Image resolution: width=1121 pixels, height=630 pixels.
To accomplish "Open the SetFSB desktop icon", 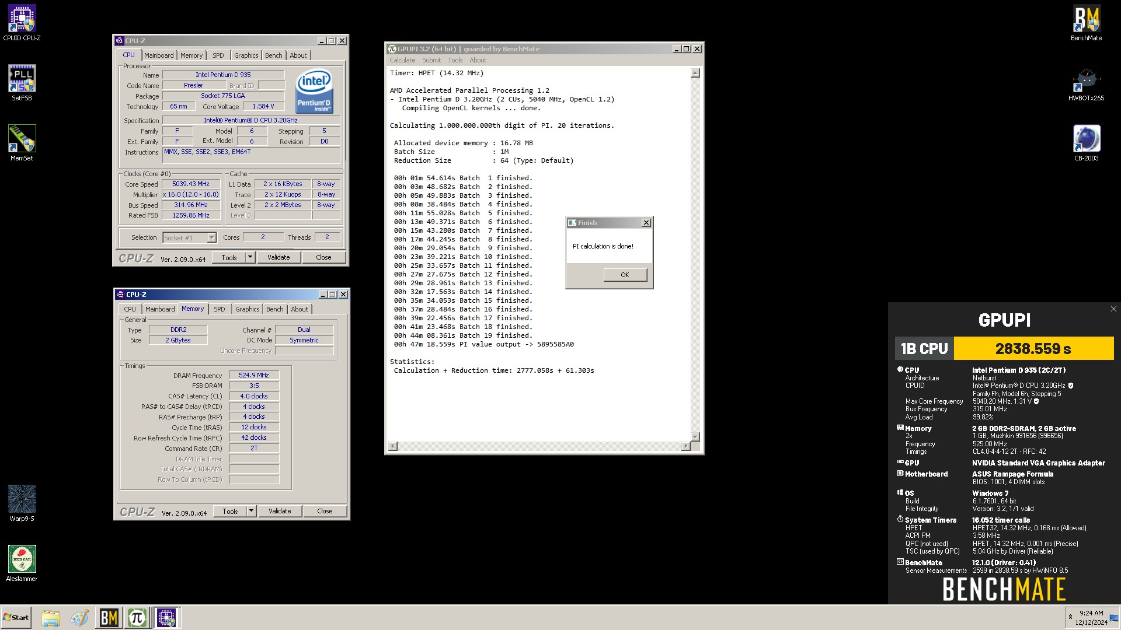I will click(x=22, y=83).
